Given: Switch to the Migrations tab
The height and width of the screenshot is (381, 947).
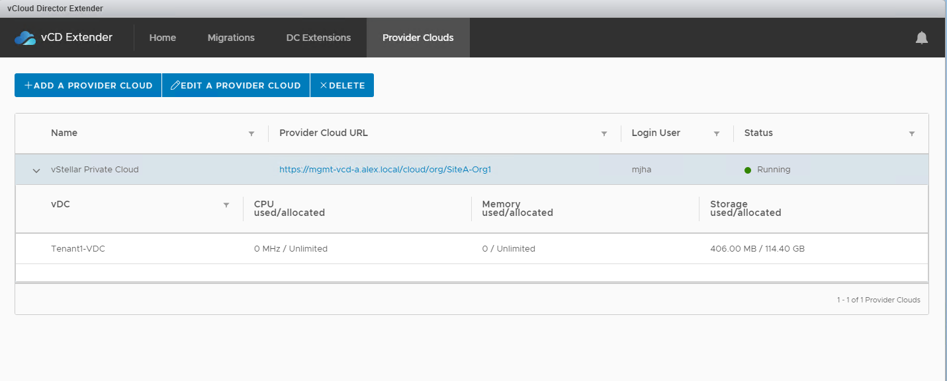Looking at the screenshot, I should [231, 38].
